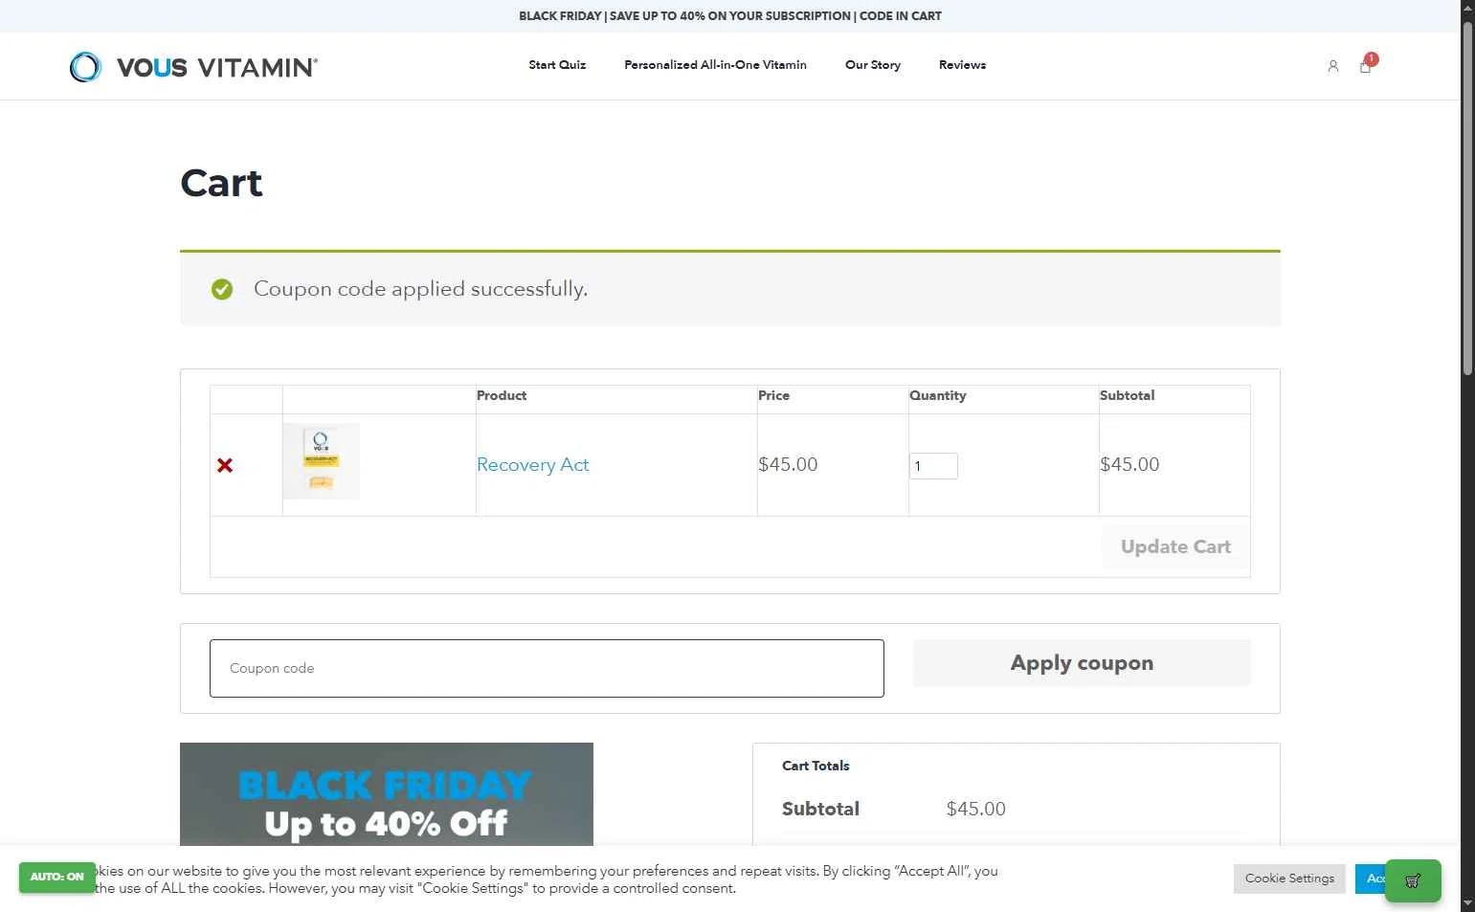Open the shopping bag cart icon
The image size is (1475, 912).
click(1366, 66)
